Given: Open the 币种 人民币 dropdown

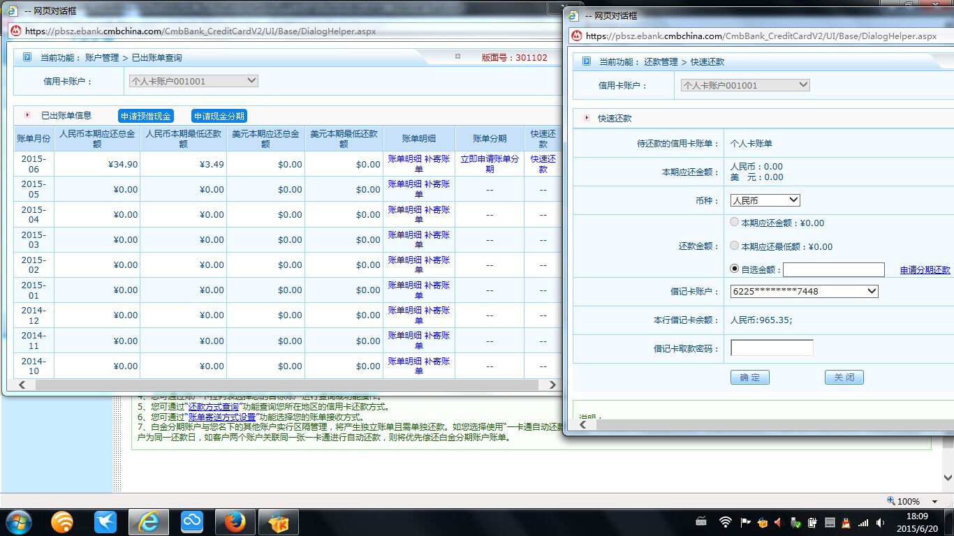Looking at the screenshot, I should click(765, 200).
